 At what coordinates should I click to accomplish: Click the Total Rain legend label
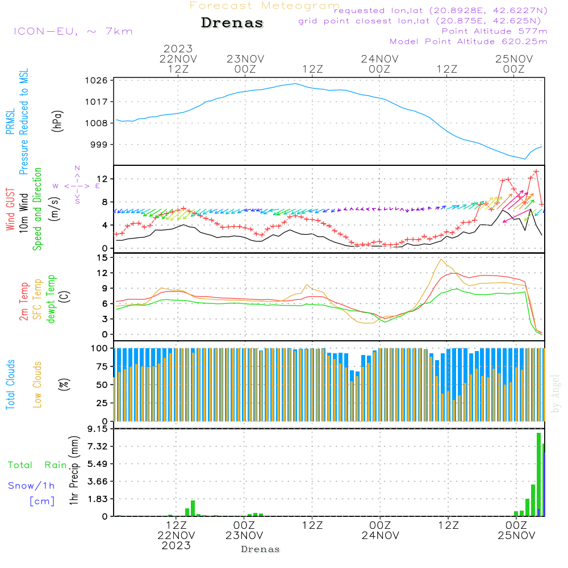pos(37,465)
